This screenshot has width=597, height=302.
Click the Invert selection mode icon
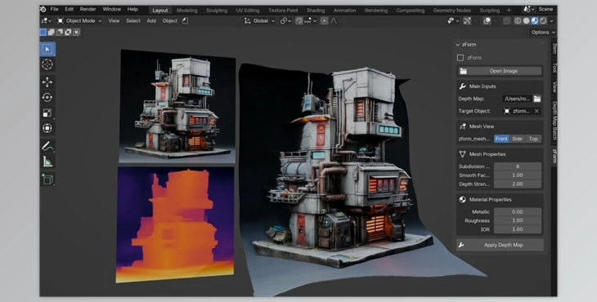click(68, 33)
